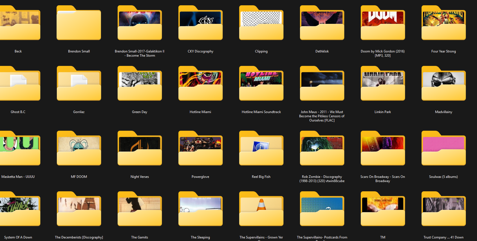Screen dimensions: 477x241
Task: Click 'Trust Company ... 41 Down' name label
Action: pyautogui.click(x=444, y=237)
